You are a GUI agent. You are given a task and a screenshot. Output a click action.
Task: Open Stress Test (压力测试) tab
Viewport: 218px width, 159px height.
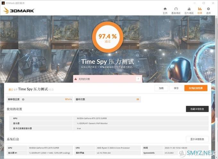click(x=189, y=11)
